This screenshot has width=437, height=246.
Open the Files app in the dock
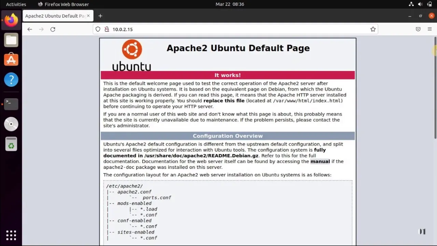(x=11, y=40)
